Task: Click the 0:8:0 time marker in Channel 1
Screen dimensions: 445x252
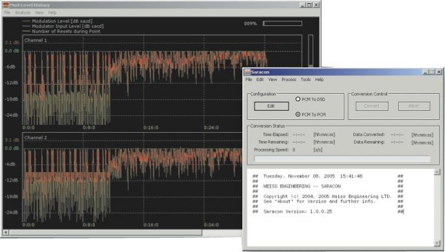Action: click(x=89, y=128)
